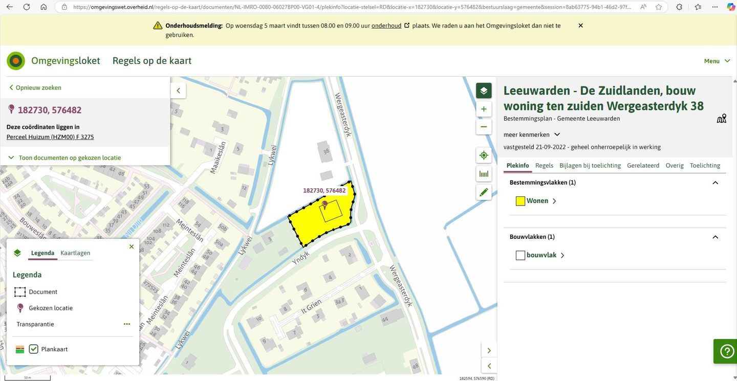The width and height of the screenshot is (737, 381).
Task: Open the Perceel Huizum F 3275 link
Action: coord(50,137)
